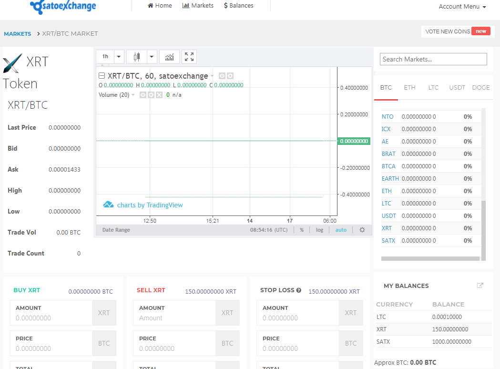Viewport: 500px width, 369px height.
Task: Open the ICX market link
Action: tap(386, 129)
